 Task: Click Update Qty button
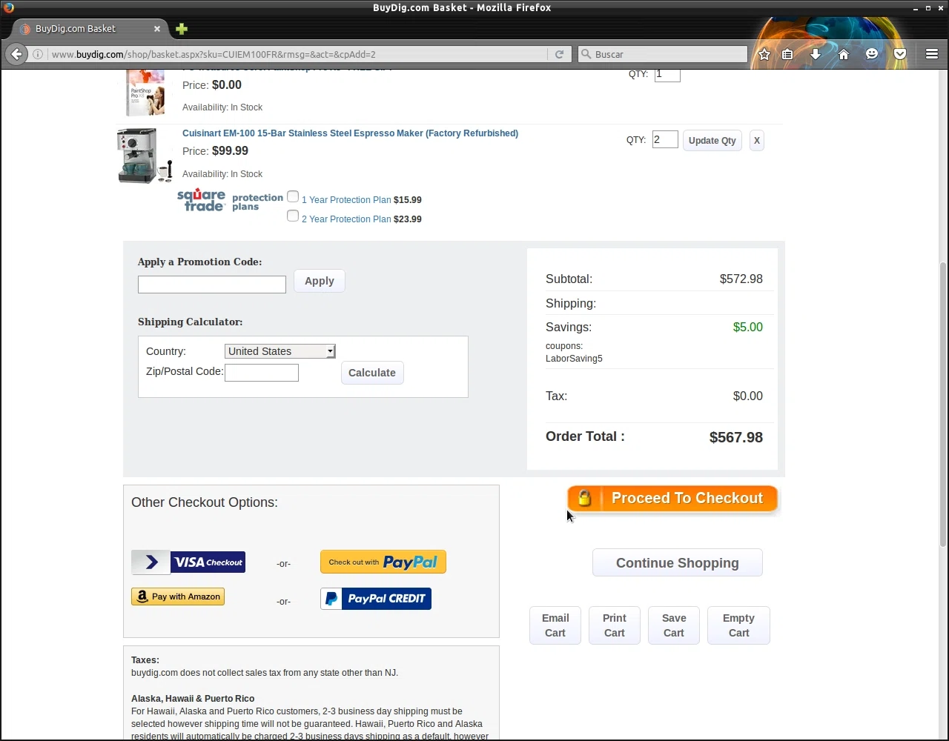[x=712, y=141]
